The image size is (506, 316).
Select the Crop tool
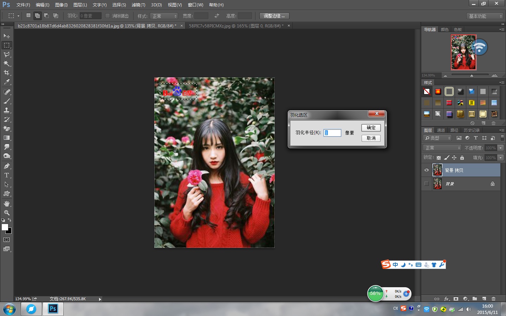(x=7, y=72)
